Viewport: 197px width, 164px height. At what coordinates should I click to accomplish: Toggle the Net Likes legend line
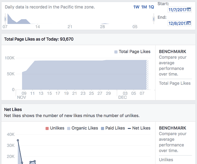point(129,128)
